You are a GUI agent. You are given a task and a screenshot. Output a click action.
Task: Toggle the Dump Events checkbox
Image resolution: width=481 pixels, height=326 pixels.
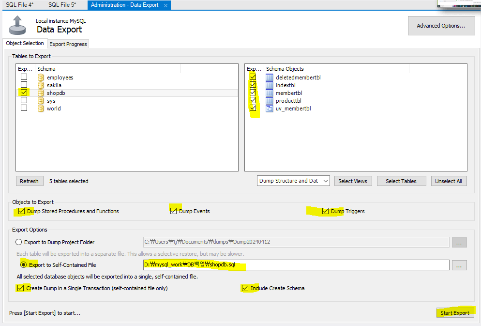[173, 211]
